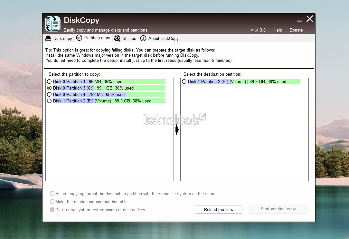The width and height of the screenshot is (349, 239).
Task: Click the tip text about copying failing disks
Action: click(130, 50)
